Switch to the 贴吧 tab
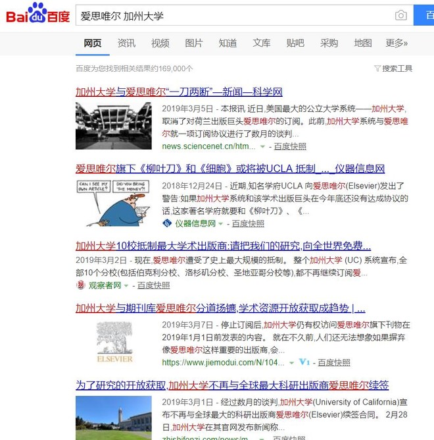This screenshot has height=440, width=434. [295, 43]
